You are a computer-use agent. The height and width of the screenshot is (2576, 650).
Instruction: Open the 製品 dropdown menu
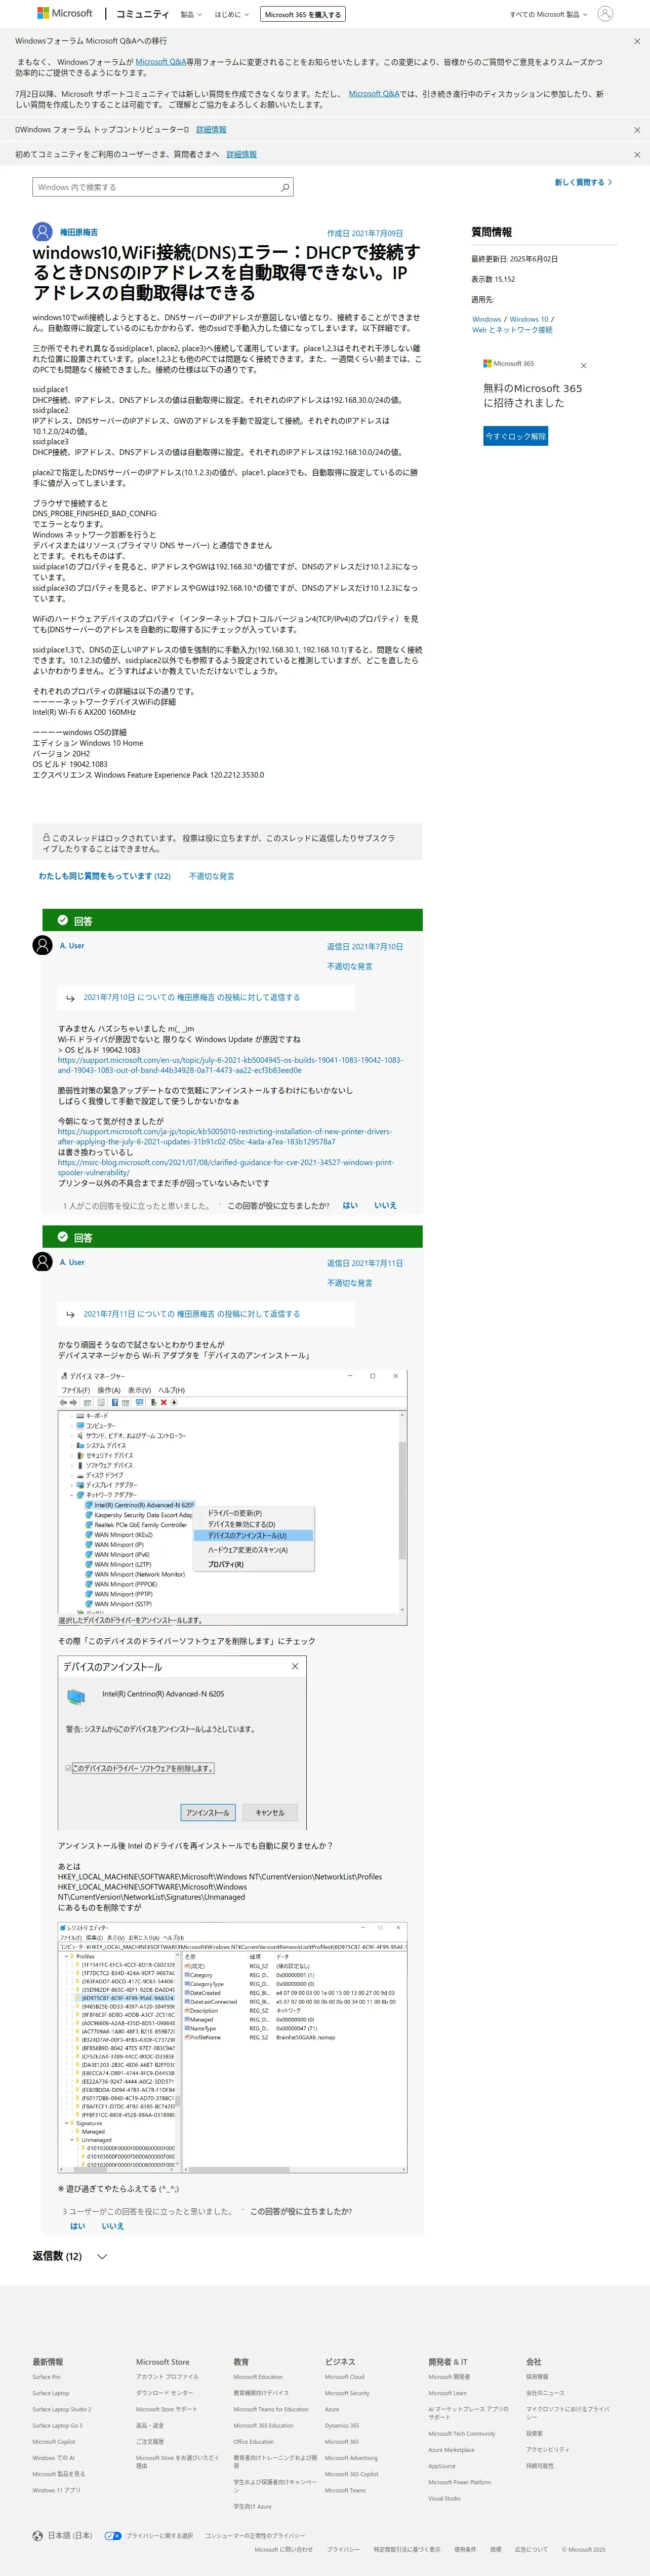tap(191, 15)
